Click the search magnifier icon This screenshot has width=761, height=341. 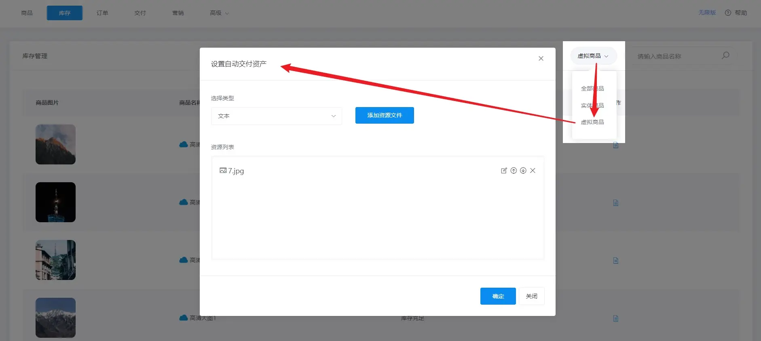click(726, 55)
